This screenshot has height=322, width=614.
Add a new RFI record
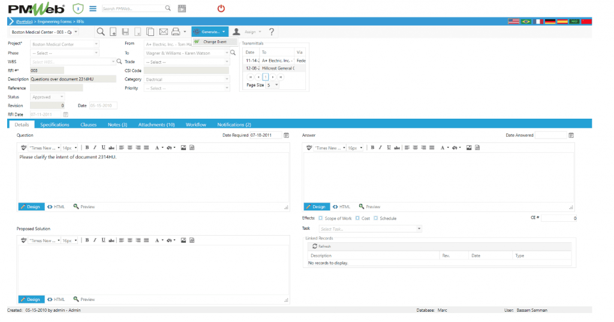tap(113, 32)
